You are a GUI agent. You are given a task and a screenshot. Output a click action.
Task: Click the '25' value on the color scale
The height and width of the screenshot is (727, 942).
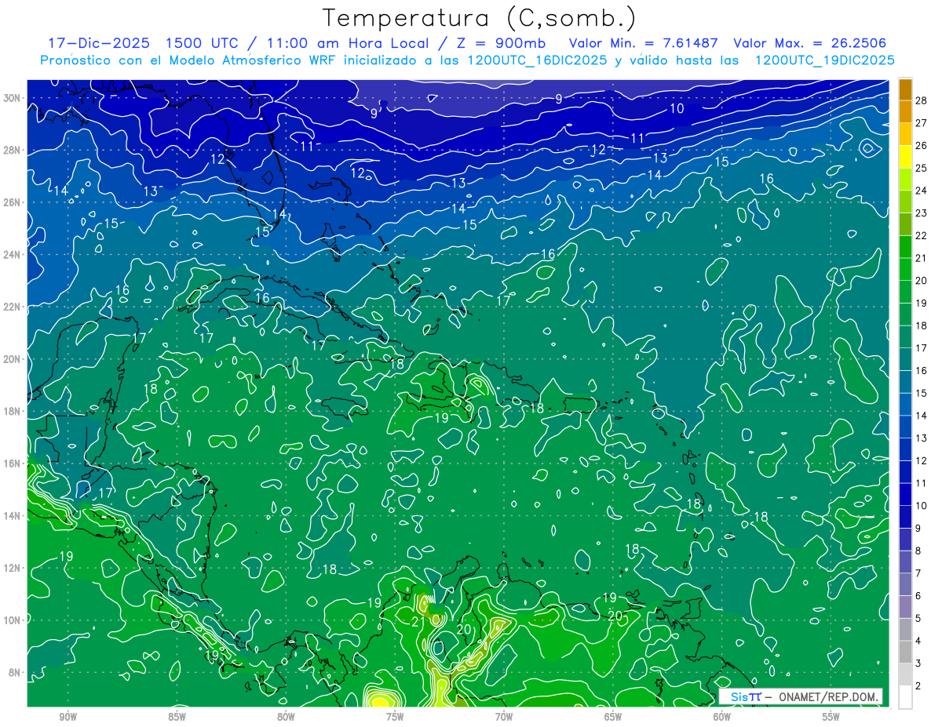point(922,167)
